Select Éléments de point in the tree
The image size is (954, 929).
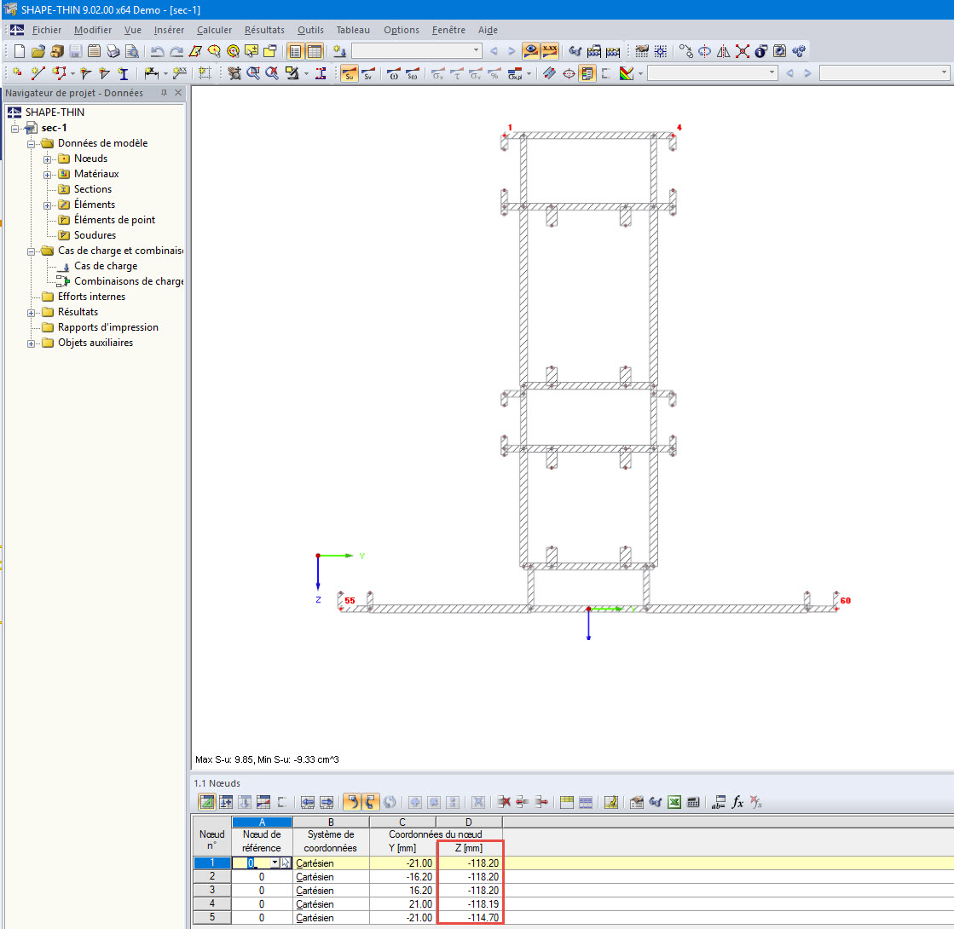(114, 220)
